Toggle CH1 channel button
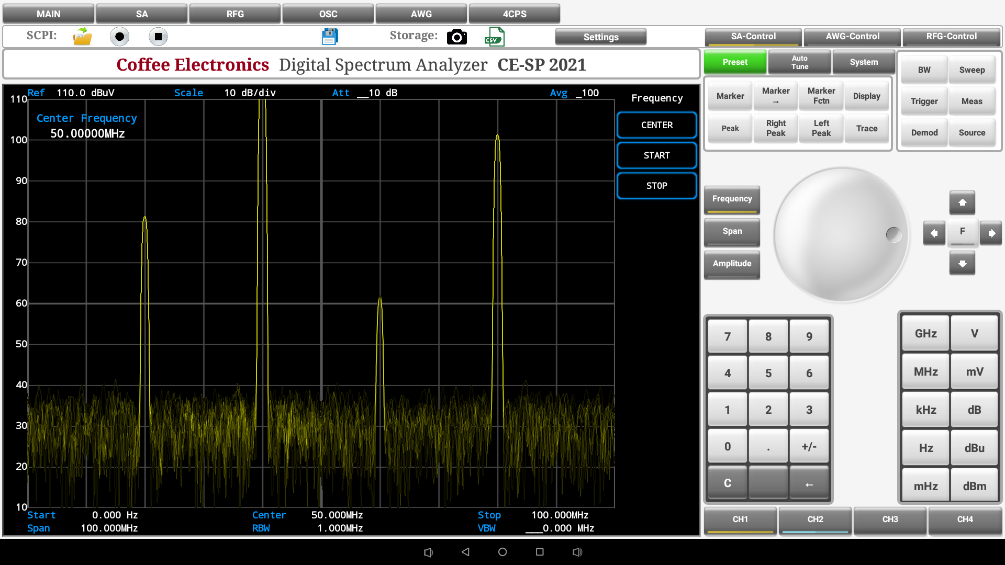Viewport: 1005px width, 565px height. [740, 519]
